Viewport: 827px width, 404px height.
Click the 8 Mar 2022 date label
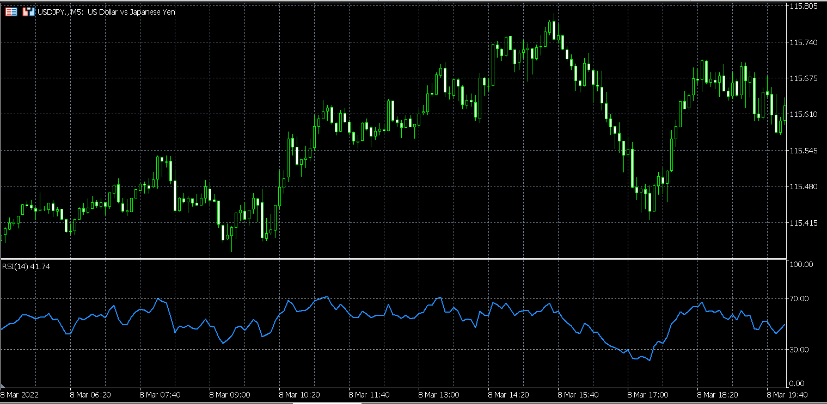[19, 394]
